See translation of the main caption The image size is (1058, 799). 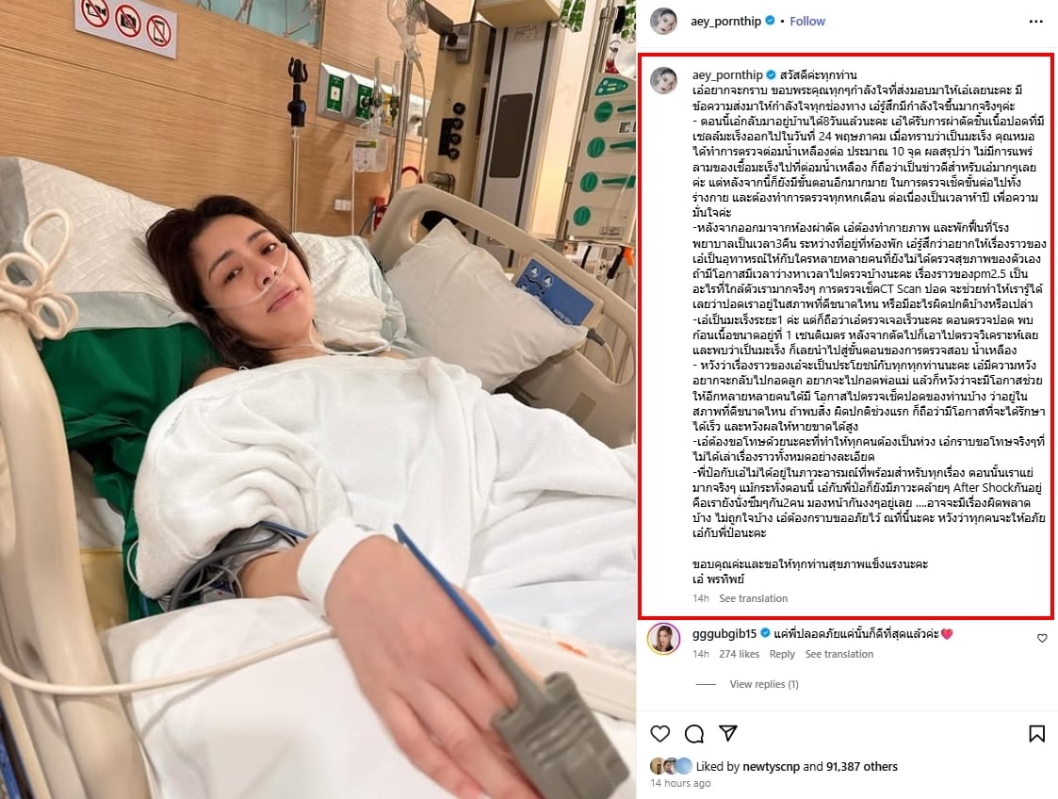753,598
